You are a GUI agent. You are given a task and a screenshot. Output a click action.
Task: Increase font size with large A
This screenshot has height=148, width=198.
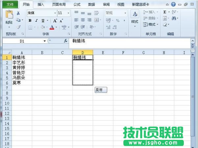[55, 21]
